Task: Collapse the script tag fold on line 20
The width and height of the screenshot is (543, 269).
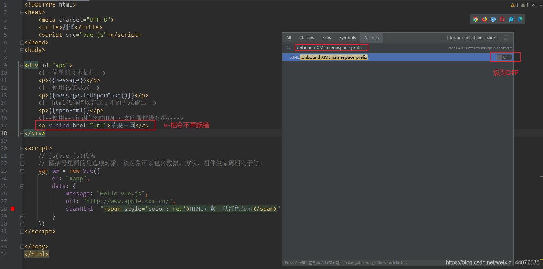Action: point(22,148)
